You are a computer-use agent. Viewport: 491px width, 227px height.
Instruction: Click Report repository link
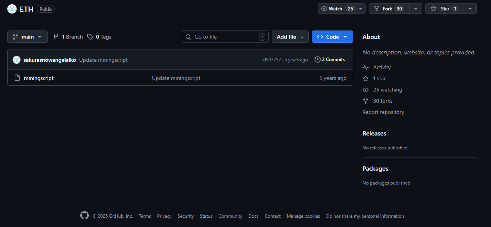[383, 112]
